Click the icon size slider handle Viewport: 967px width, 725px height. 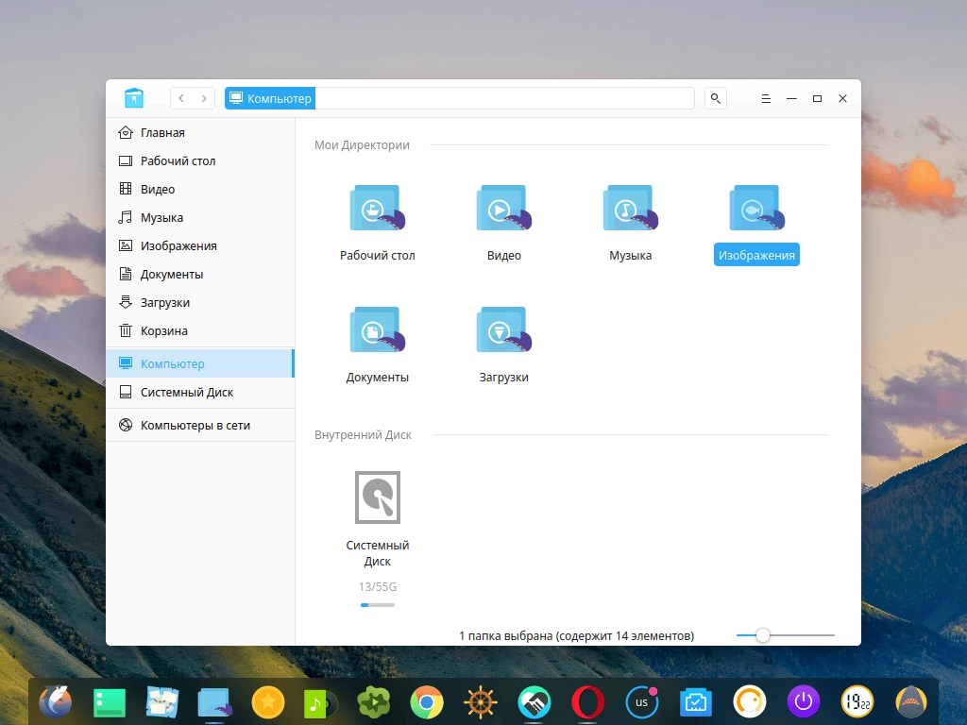(763, 635)
